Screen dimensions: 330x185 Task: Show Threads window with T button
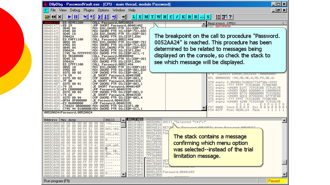(152, 17)
